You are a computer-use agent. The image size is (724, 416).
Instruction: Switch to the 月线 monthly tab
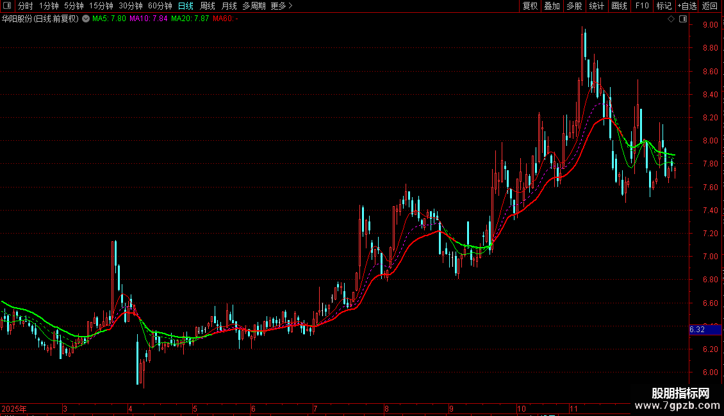[229, 6]
